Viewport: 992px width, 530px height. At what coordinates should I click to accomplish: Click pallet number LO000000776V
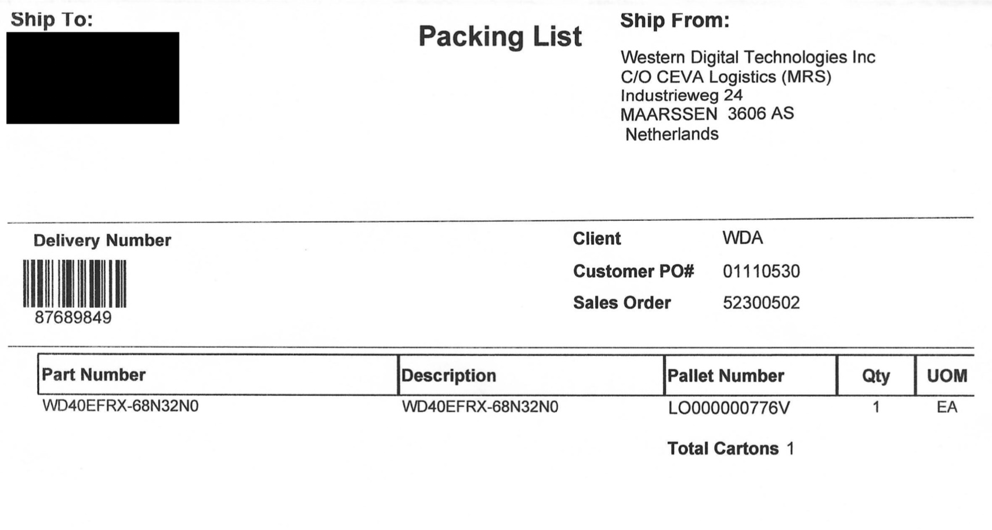(x=729, y=408)
